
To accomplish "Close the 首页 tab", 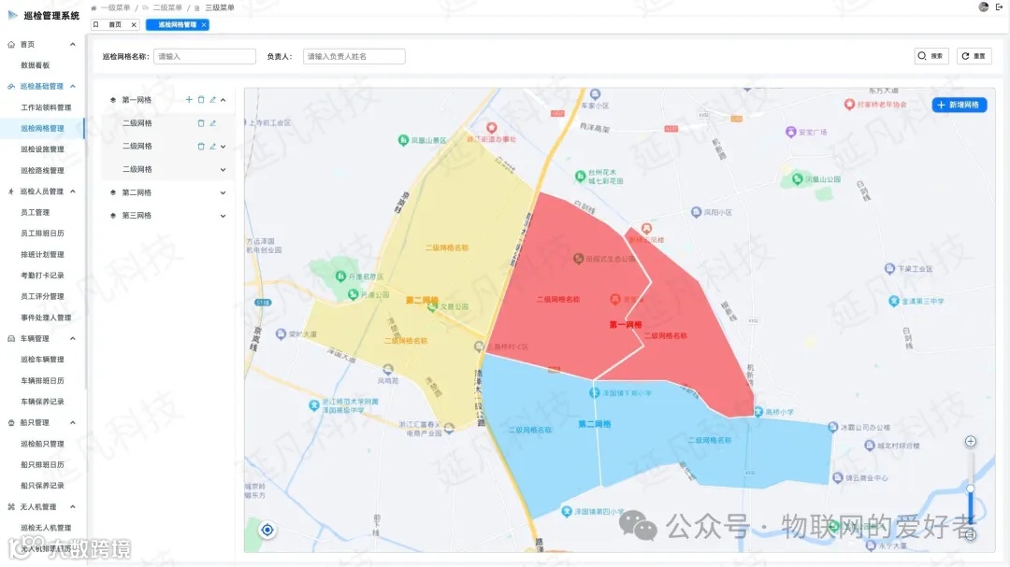I will click(x=134, y=24).
